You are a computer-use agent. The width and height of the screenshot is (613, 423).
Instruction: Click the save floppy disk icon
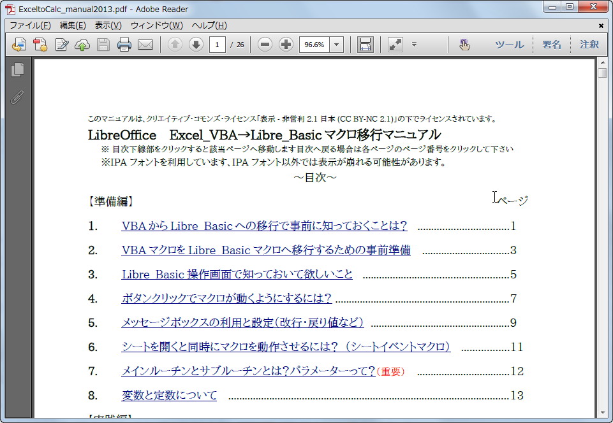click(x=103, y=45)
